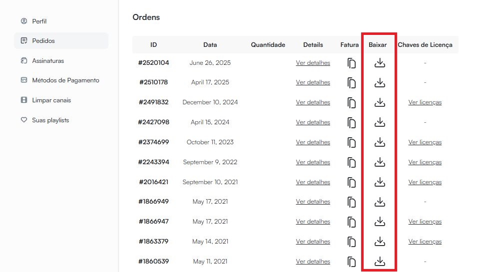Open invoice icon for order #2510178

coord(352,83)
